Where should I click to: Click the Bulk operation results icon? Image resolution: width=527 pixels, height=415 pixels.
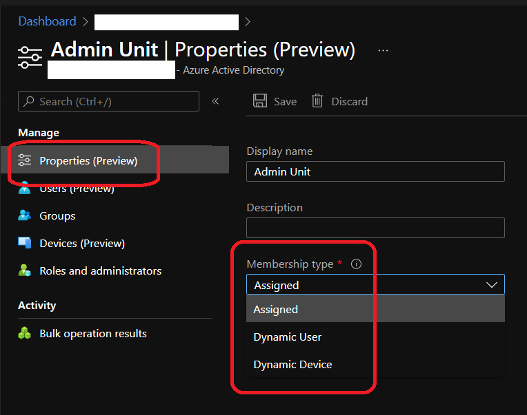pyautogui.click(x=25, y=334)
